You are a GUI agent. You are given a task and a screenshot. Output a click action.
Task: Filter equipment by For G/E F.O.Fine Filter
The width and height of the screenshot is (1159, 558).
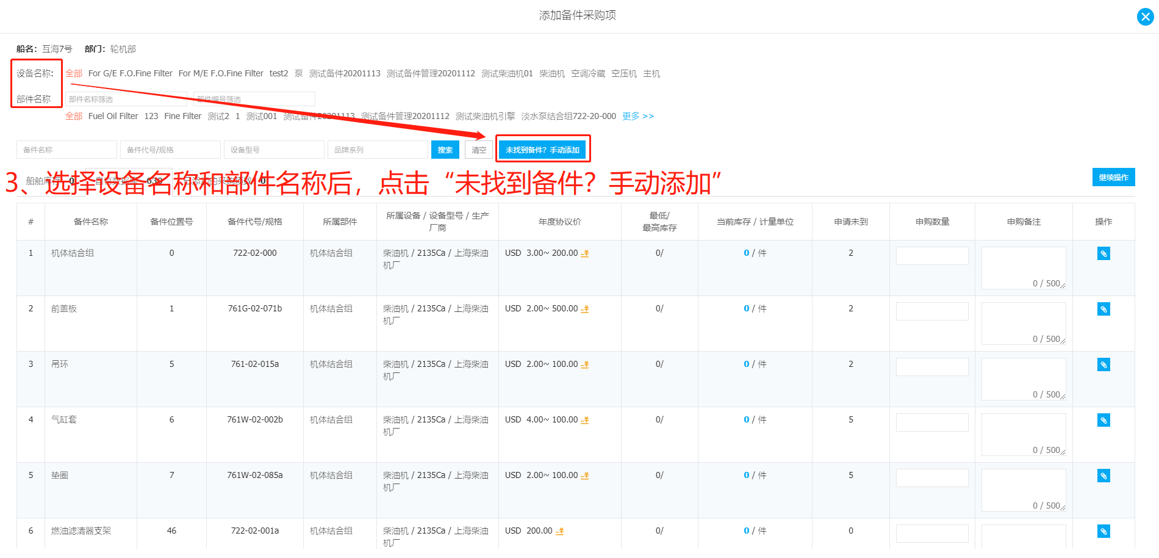tap(131, 73)
